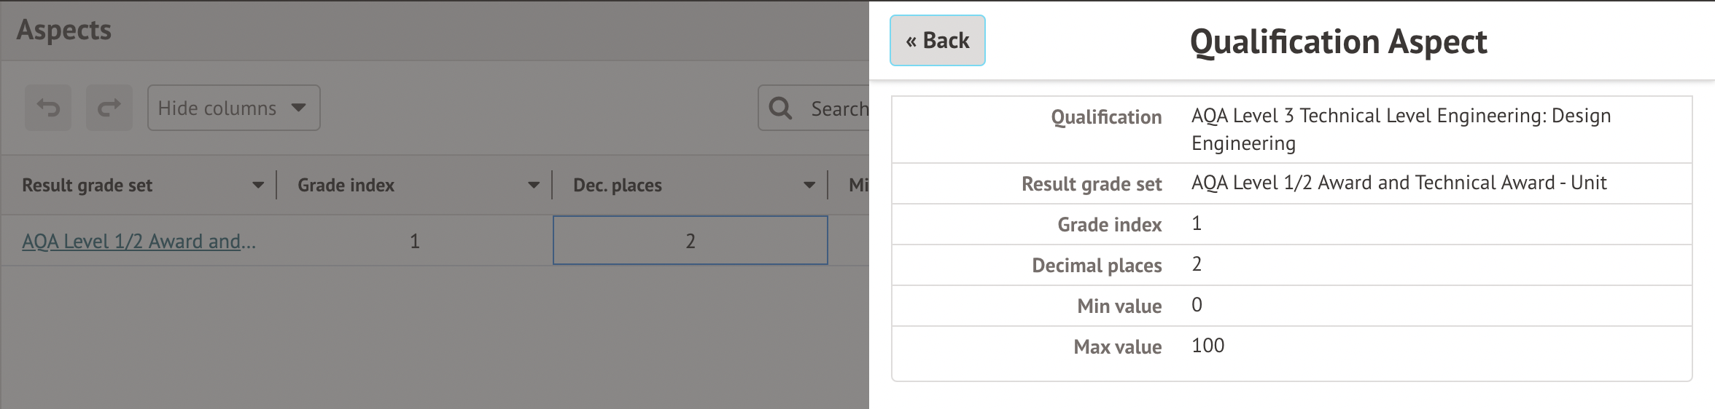Click the Grade index column header

pos(346,186)
